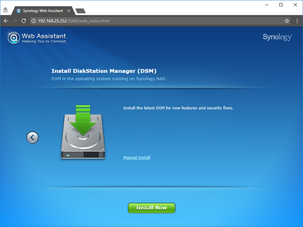
Task: Open the Manual Install link
Action: 137,158
